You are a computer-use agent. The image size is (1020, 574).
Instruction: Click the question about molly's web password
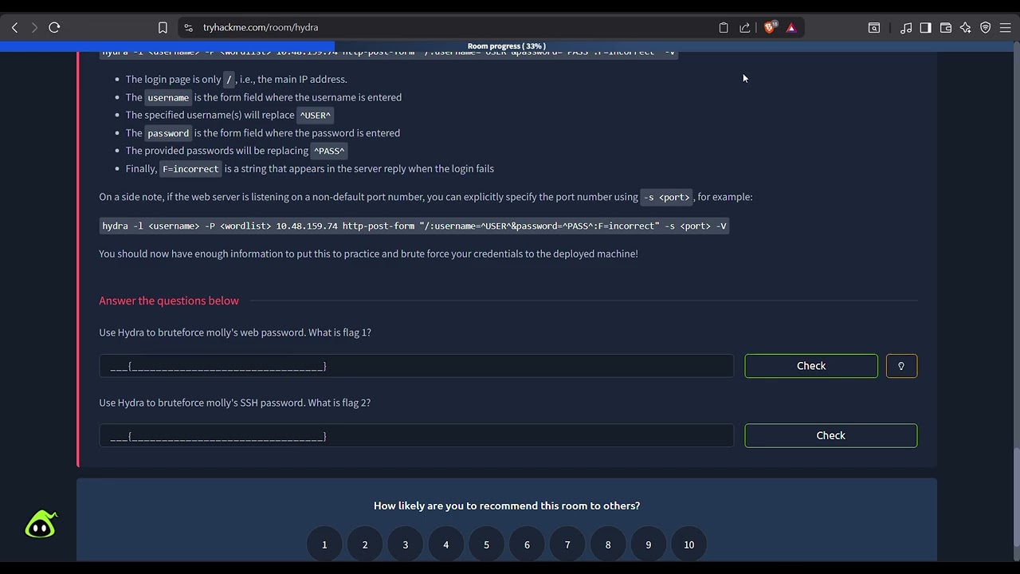tap(235, 332)
